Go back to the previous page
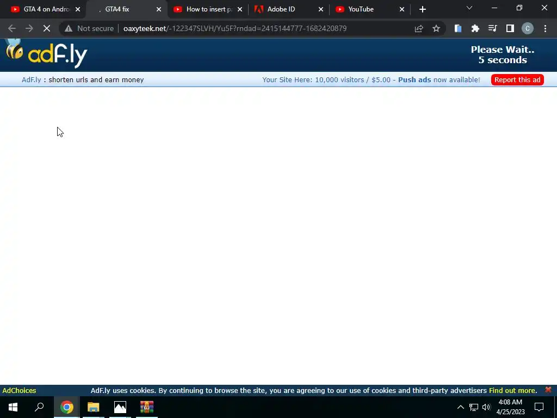Screen dimensions: 557x418 coord(12,28)
